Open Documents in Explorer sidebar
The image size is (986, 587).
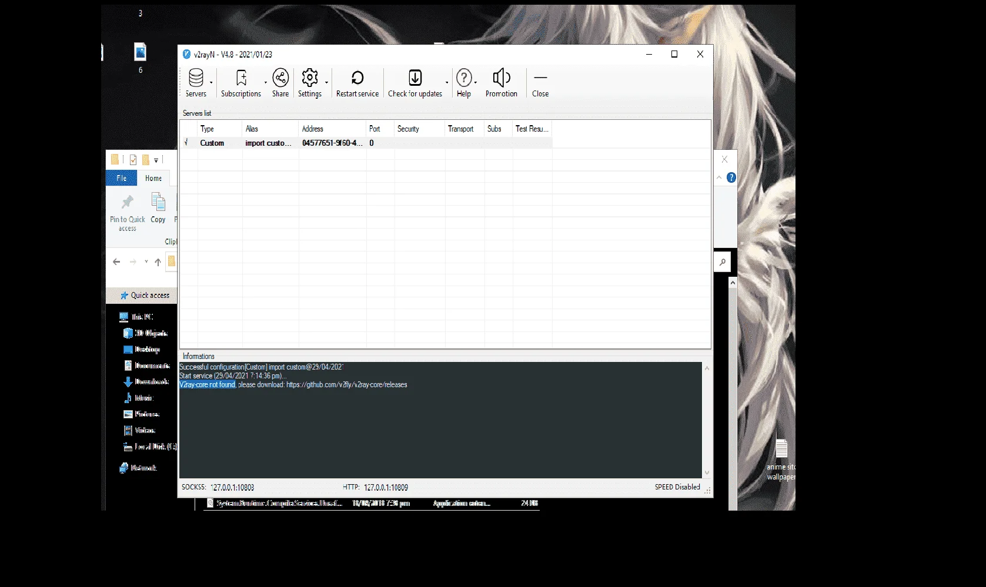(147, 365)
